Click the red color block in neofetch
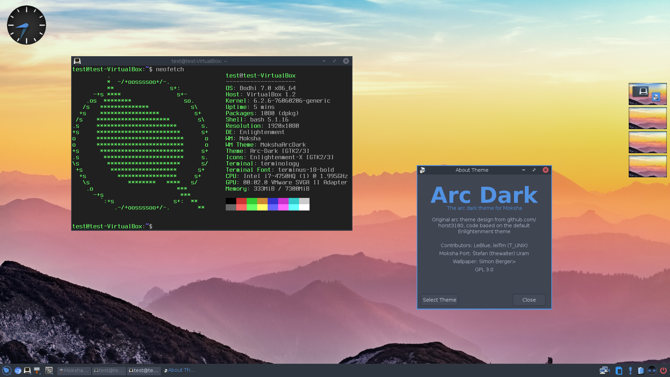670x377 pixels. coord(241,201)
